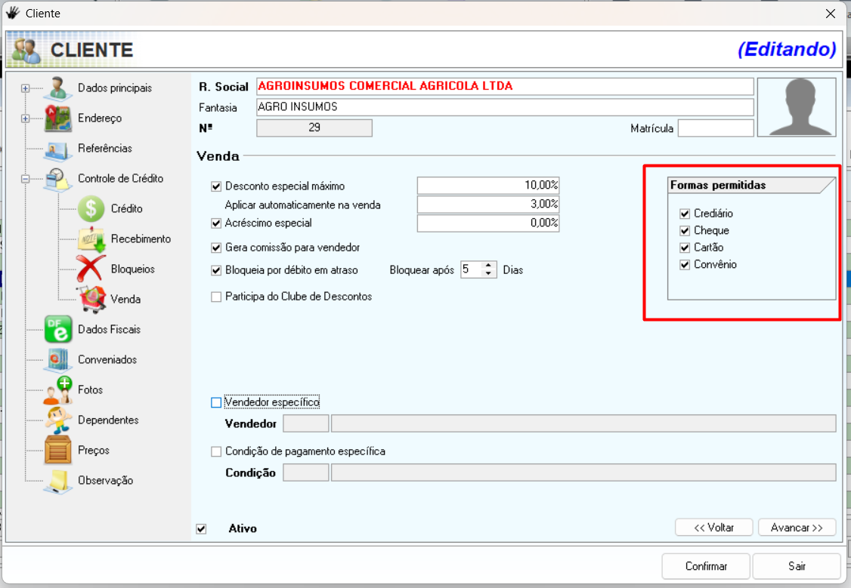Toggle Gera comissão para vendedor checkbox
The image size is (851, 588).
pyautogui.click(x=216, y=248)
